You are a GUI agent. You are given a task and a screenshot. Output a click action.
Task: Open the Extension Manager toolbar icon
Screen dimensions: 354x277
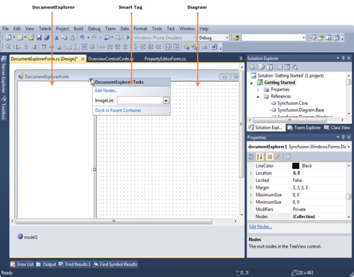[336, 38]
